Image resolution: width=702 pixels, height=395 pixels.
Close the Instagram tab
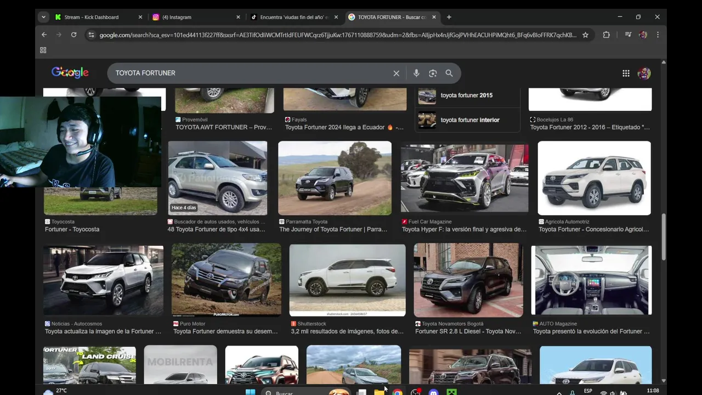(x=238, y=17)
